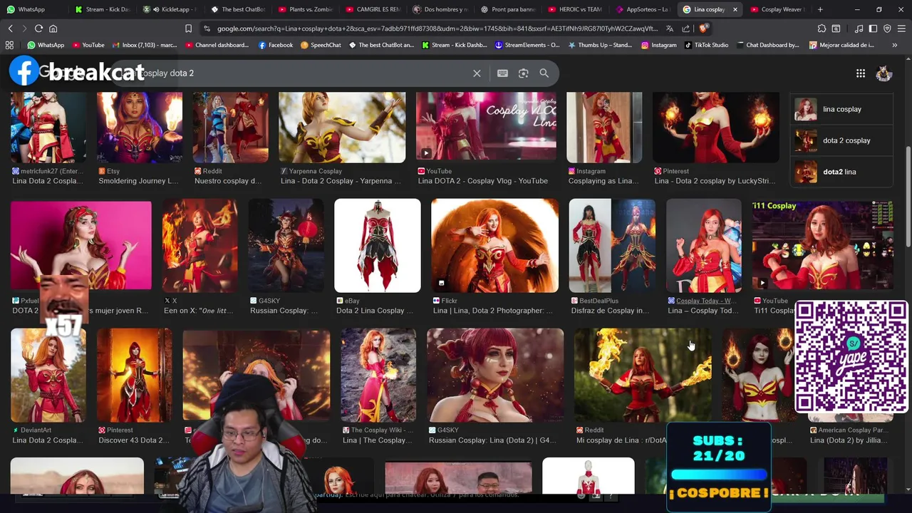The image size is (912, 513).
Task: Click the 'American Cosplay Par...' source text
Action: (x=853, y=430)
